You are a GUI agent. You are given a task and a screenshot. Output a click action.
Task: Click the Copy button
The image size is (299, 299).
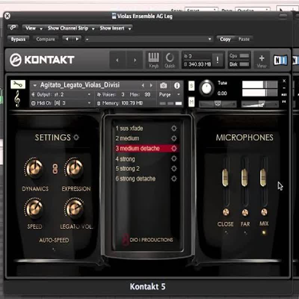click(225, 39)
